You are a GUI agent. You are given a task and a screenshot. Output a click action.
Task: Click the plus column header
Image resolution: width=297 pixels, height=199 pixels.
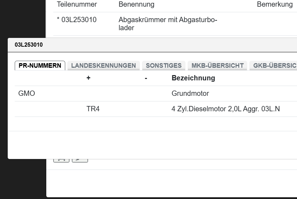coord(88,78)
